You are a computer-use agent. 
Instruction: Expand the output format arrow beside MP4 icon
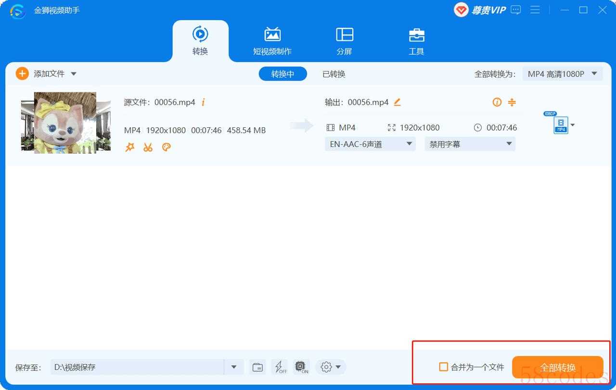(572, 125)
